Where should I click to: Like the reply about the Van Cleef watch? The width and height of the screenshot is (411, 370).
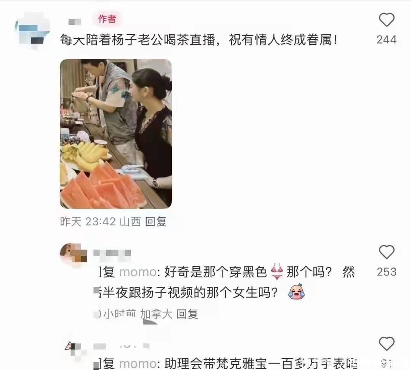[x=387, y=344]
